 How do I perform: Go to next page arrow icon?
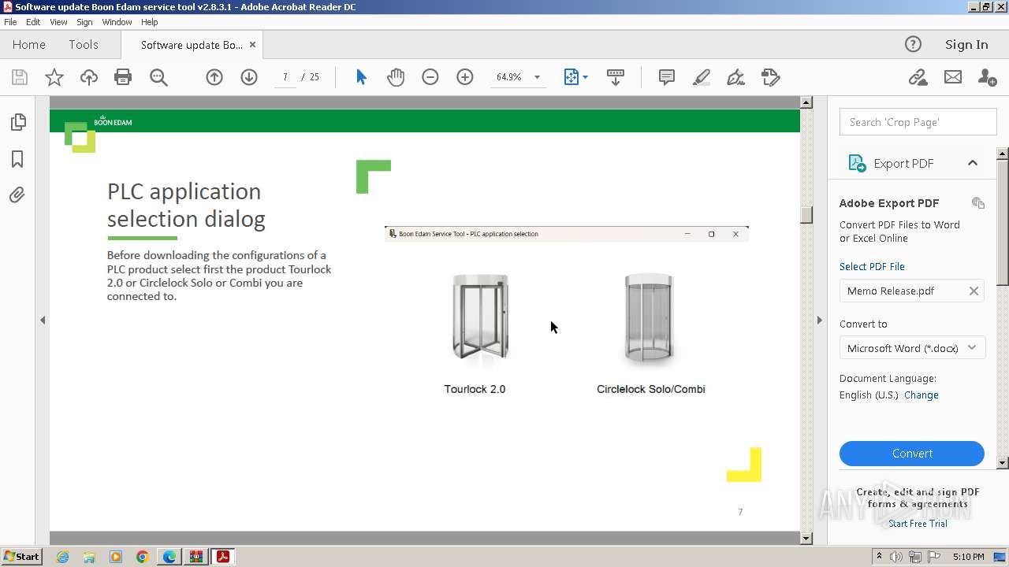coord(249,77)
